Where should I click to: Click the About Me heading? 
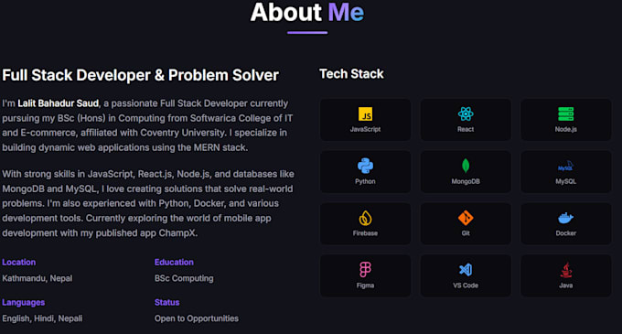307,12
